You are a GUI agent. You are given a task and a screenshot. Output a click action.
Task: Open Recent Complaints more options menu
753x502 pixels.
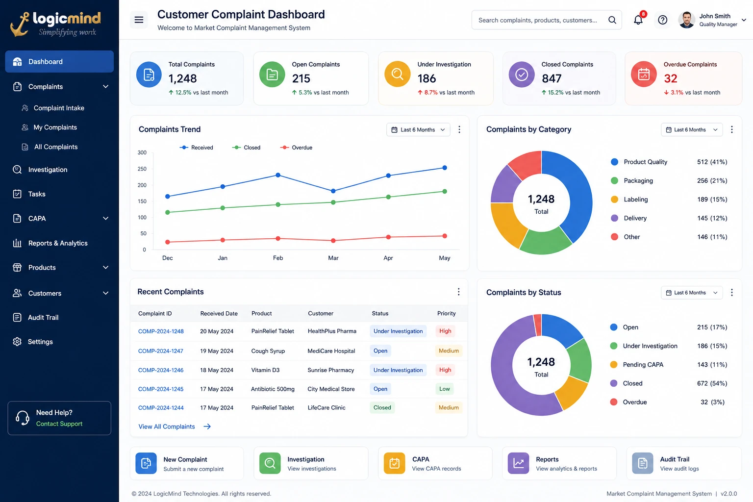click(458, 292)
